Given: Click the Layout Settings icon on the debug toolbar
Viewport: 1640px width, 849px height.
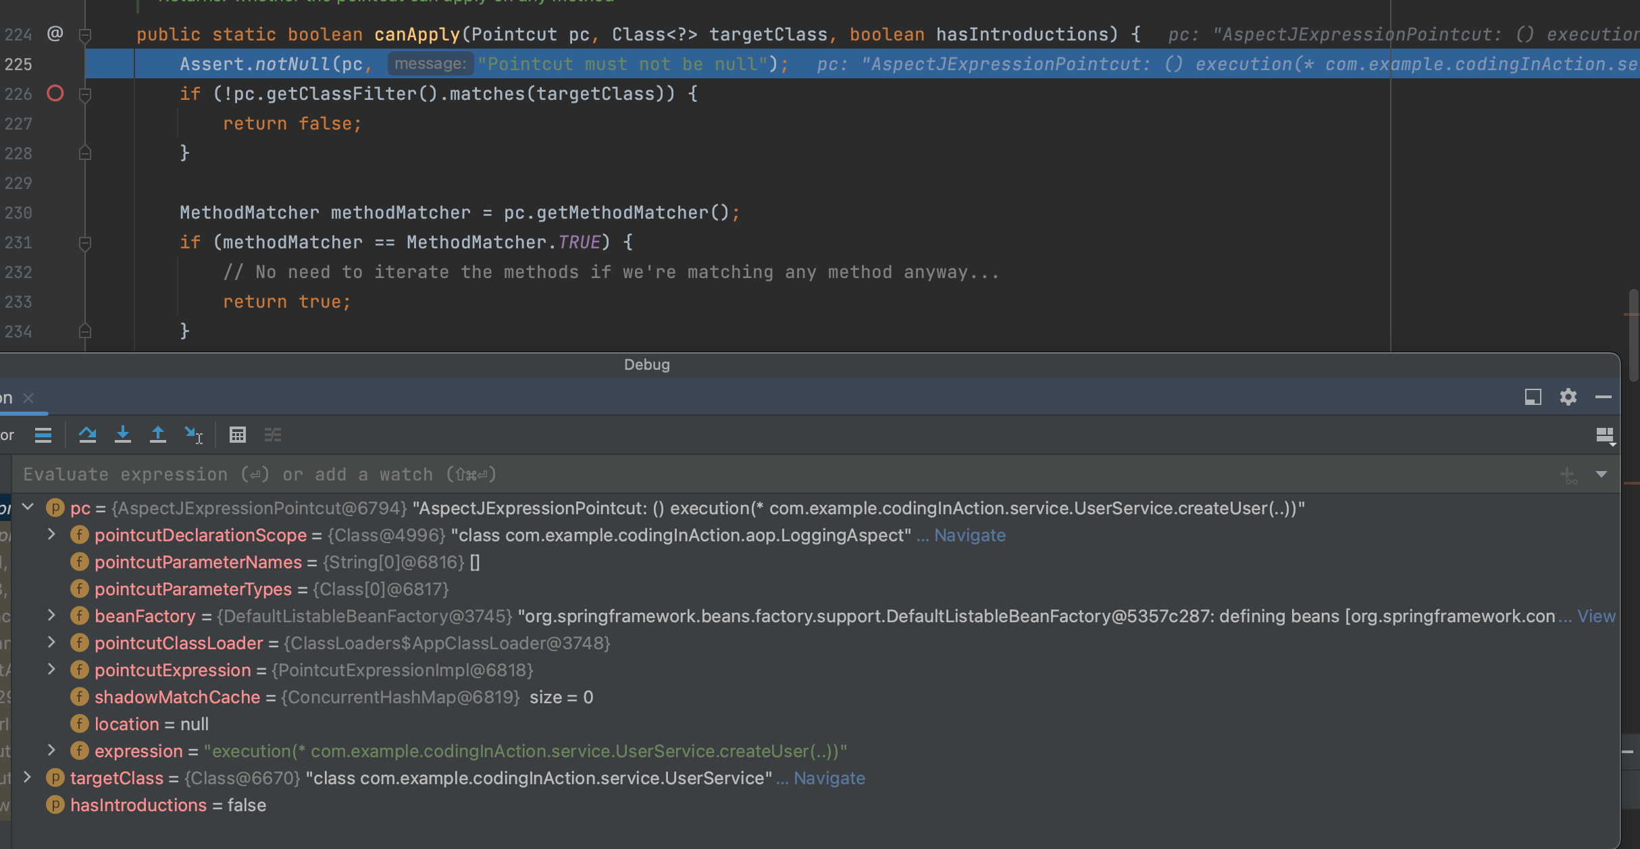Looking at the screenshot, I should pyautogui.click(x=1605, y=435).
